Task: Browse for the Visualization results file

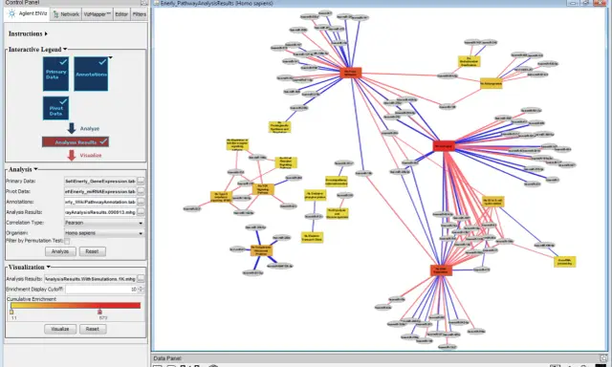Action: [x=141, y=279]
